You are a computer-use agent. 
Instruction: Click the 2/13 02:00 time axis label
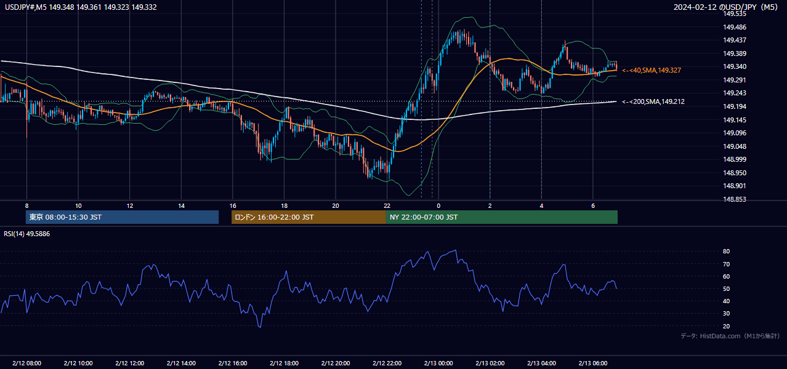(x=490, y=363)
